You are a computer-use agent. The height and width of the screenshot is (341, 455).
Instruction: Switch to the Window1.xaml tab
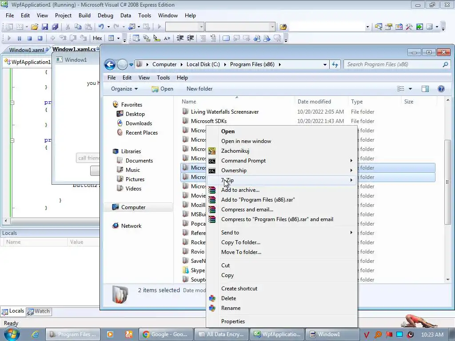27,50
